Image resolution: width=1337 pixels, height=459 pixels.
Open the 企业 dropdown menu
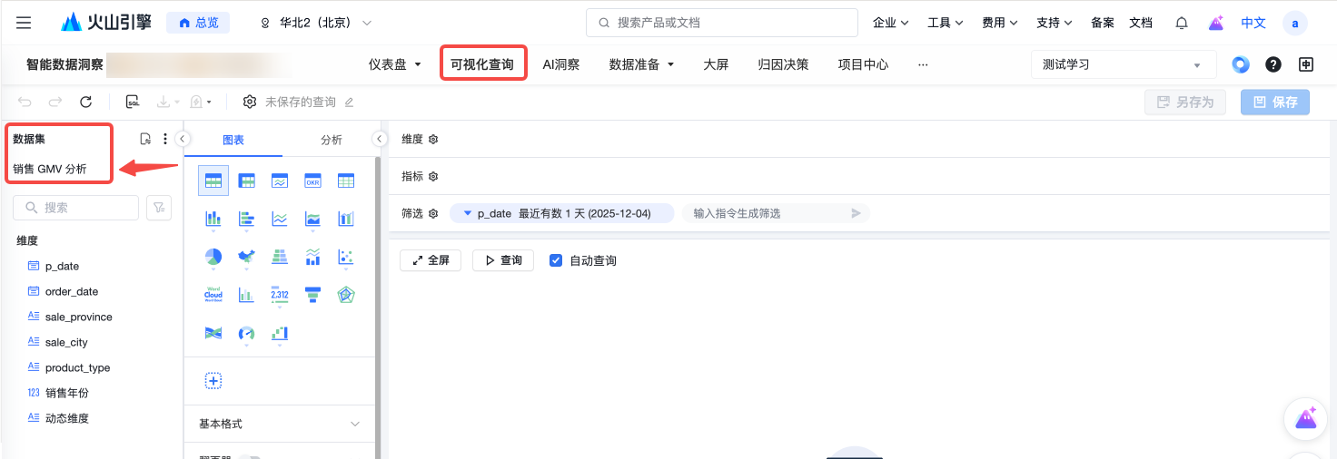890,23
